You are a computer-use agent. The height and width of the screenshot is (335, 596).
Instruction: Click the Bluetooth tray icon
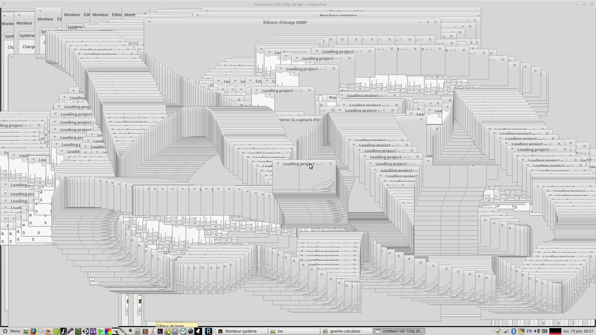[513, 331]
